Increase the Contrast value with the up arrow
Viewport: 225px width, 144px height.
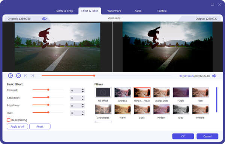point(82,89)
